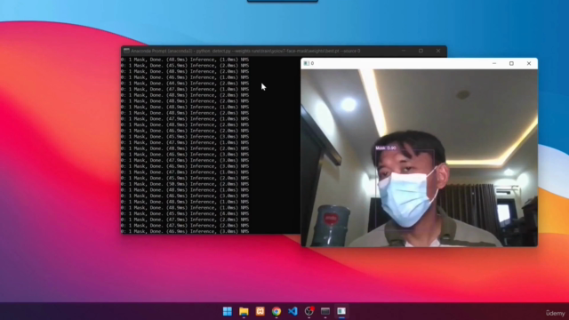Open the Windows Start menu

[228, 311]
